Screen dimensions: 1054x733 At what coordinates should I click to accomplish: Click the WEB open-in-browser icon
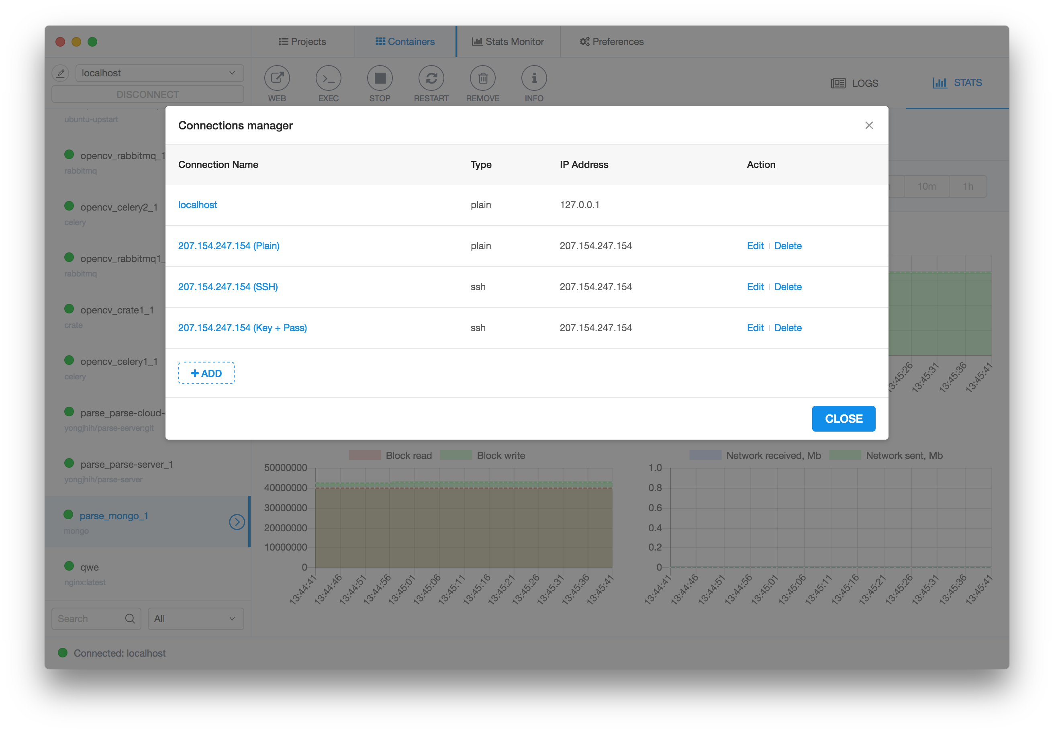277,78
